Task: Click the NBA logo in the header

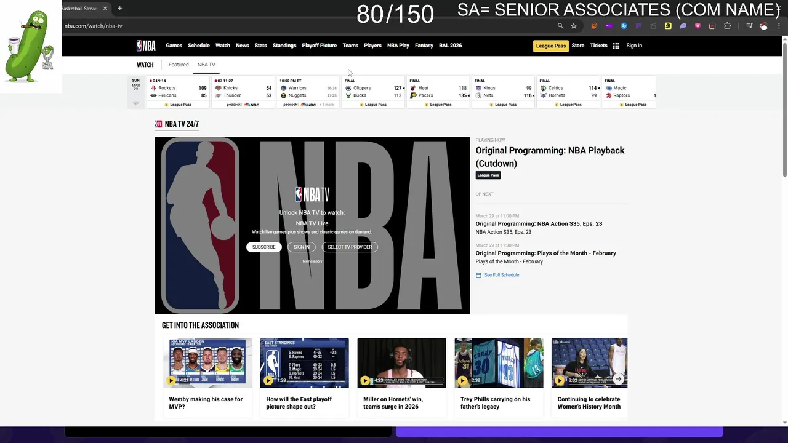Action: 146,46
